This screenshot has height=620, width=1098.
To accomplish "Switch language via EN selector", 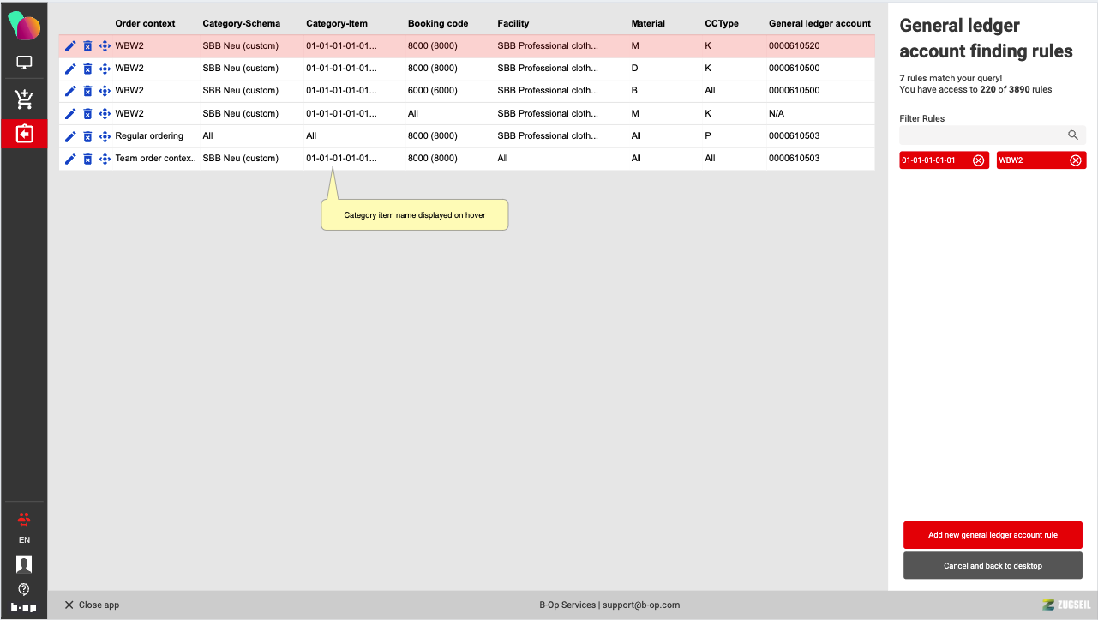I will pos(24,540).
